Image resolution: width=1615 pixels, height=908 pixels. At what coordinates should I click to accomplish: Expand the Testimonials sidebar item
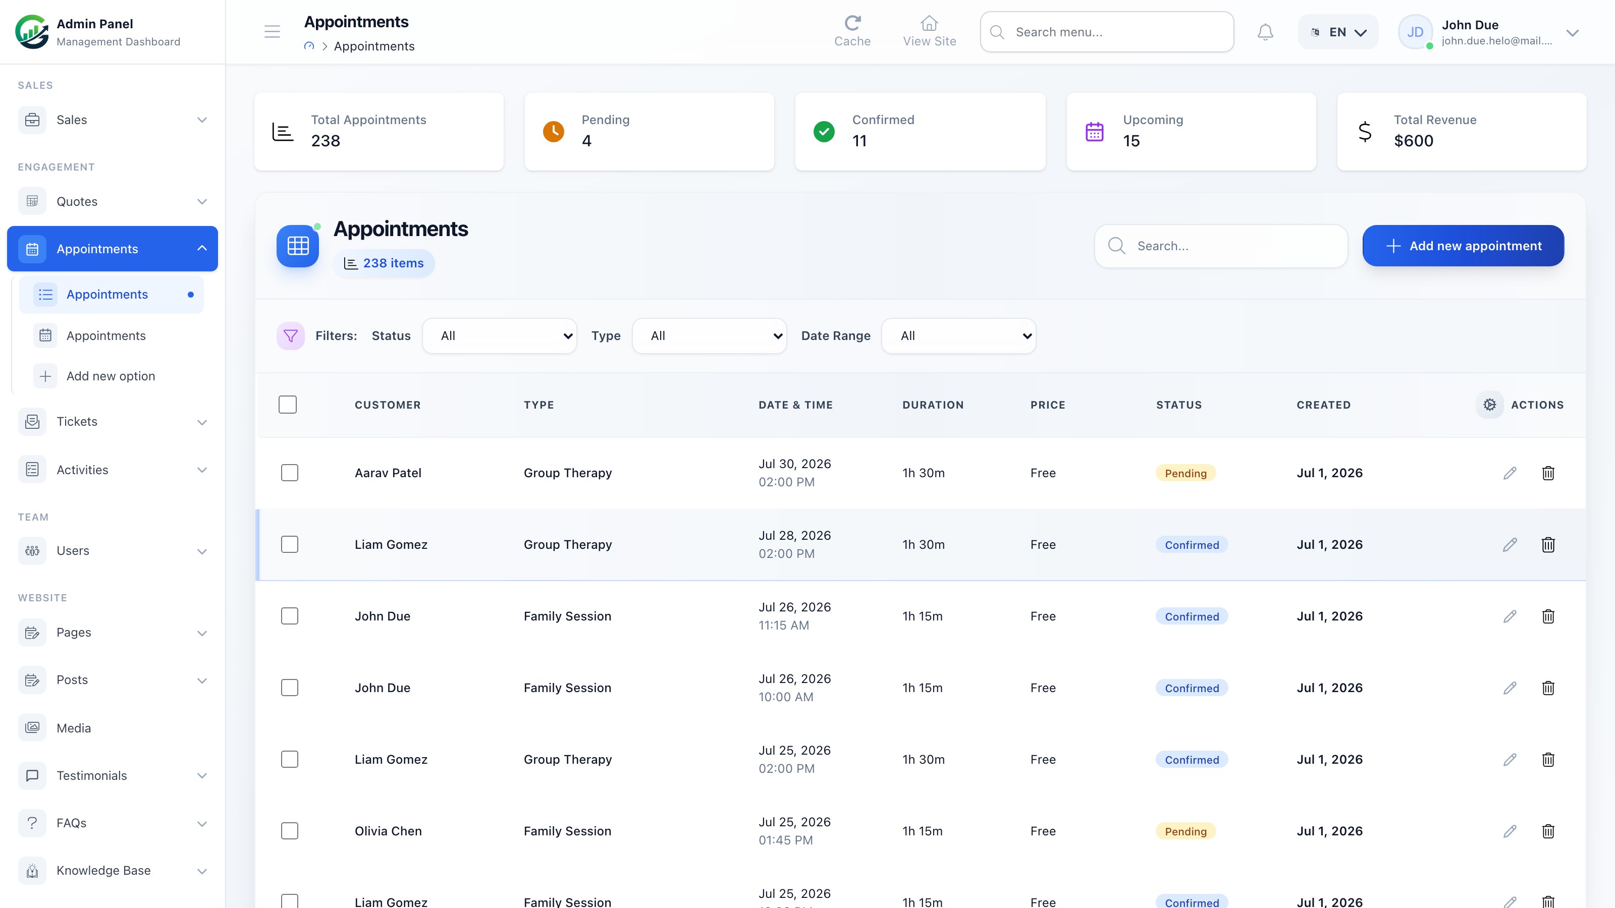(x=112, y=775)
